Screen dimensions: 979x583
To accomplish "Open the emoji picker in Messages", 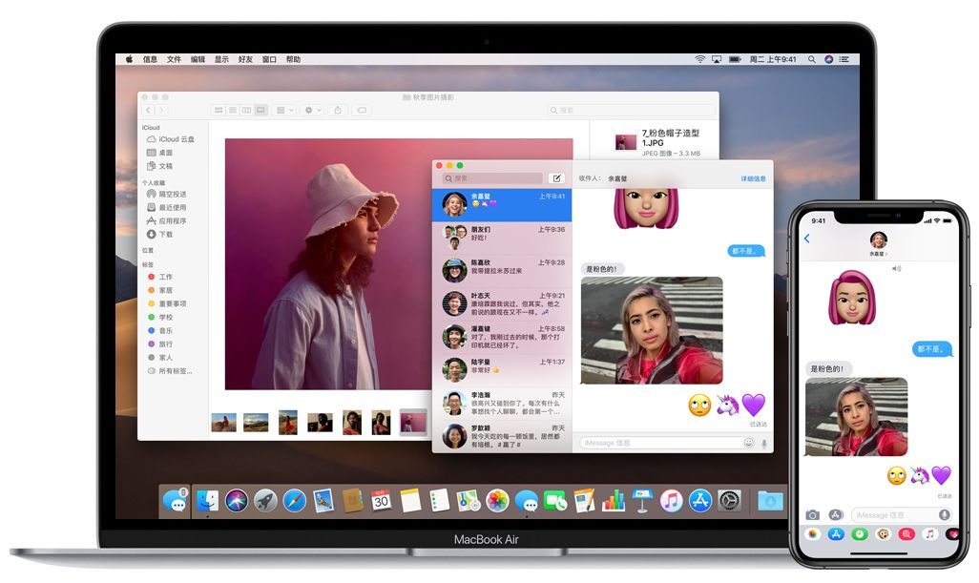I will (x=748, y=443).
